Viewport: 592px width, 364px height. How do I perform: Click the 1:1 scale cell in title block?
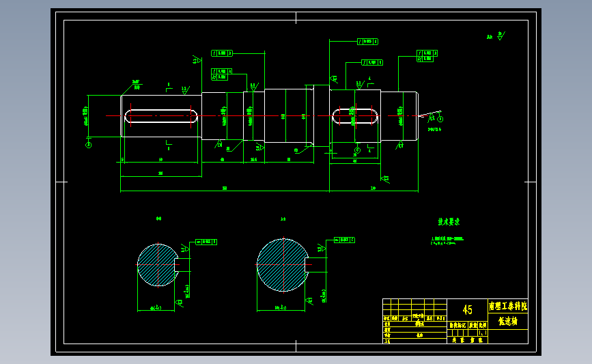[483, 333]
